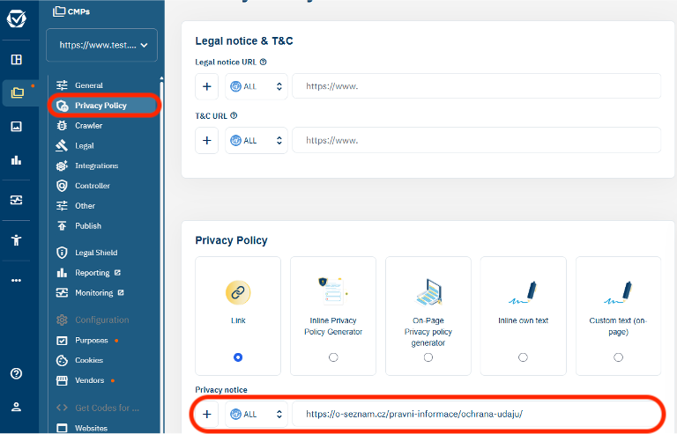Click the T&C URL input field
This screenshot has width=677, height=434.
coord(476,140)
